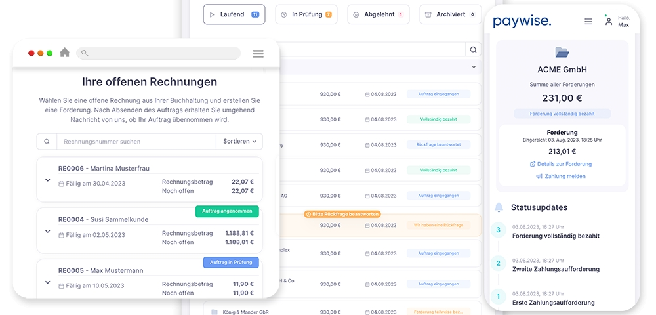Click the folder icon beside König & Mander GbR

tap(214, 312)
